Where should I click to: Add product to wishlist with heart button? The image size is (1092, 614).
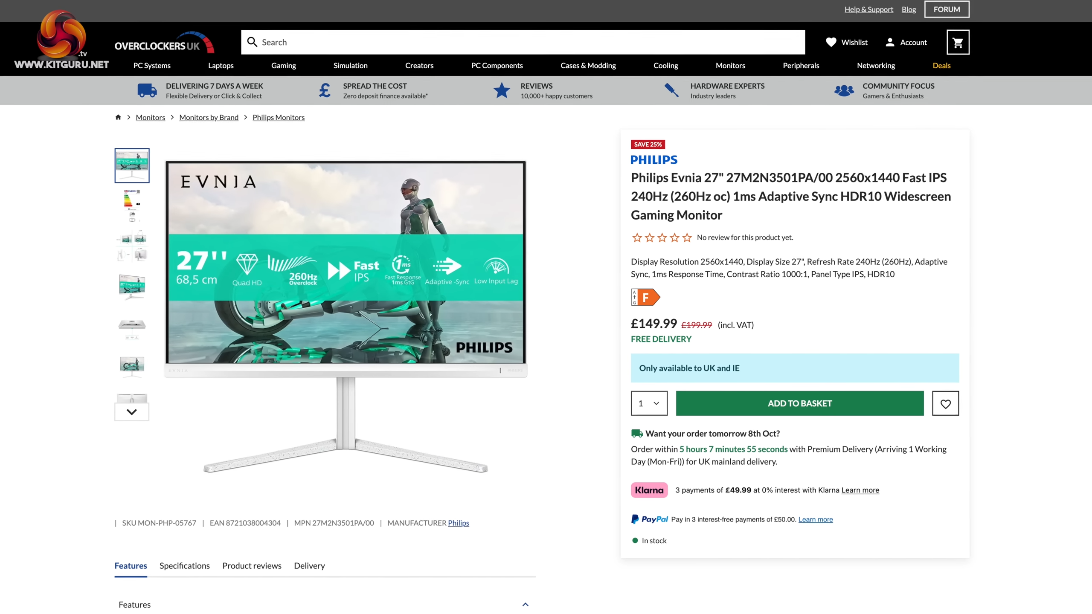945,403
